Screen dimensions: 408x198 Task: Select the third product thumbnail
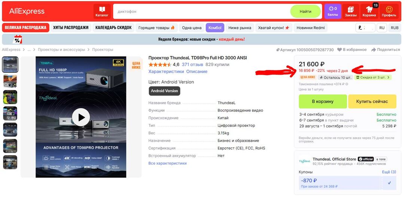click(10, 97)
